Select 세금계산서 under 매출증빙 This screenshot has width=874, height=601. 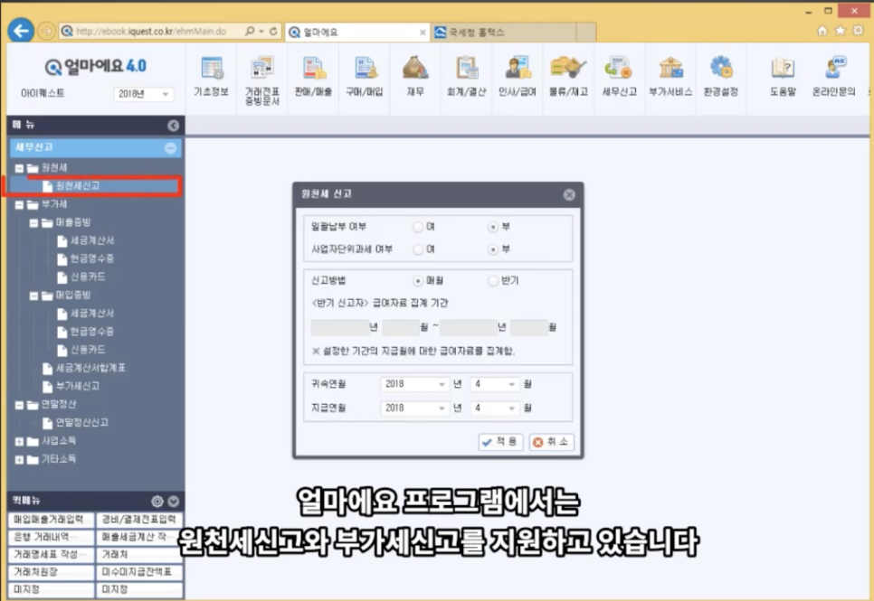pos(92,240)
